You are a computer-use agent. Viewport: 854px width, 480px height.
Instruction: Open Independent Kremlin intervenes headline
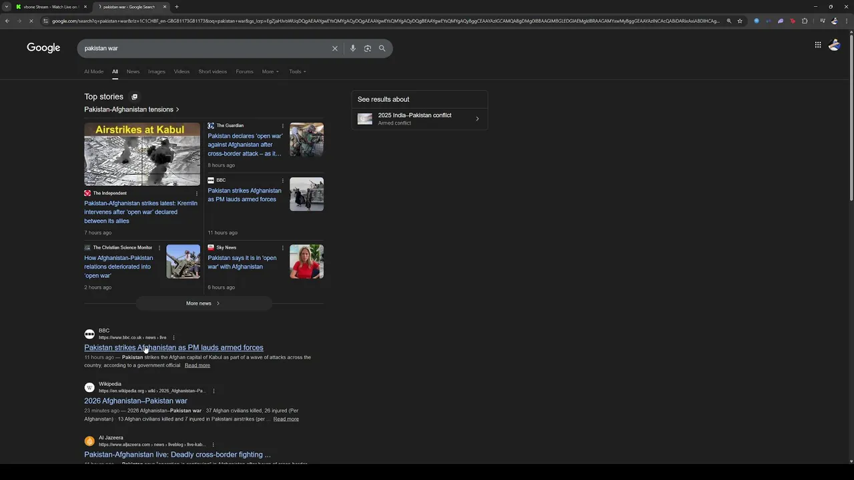141,212
